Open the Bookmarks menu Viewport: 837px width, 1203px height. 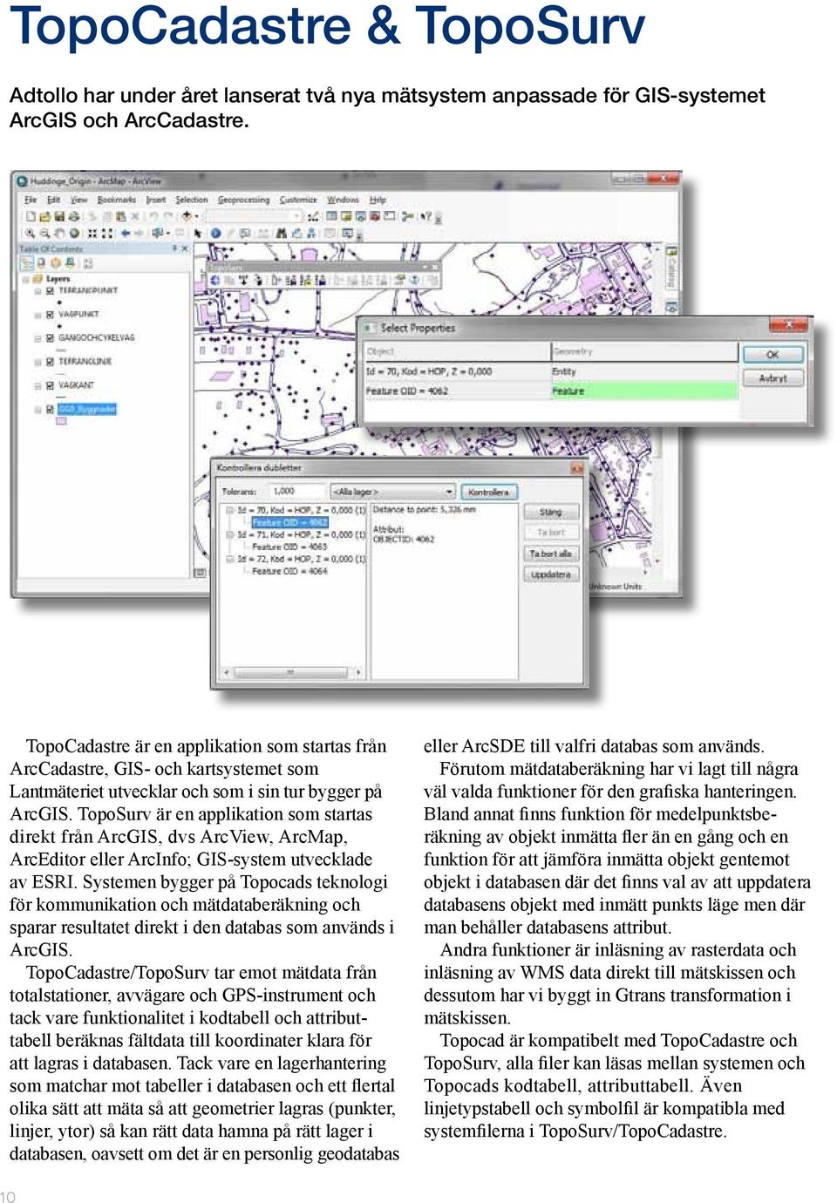coord(116,200)
